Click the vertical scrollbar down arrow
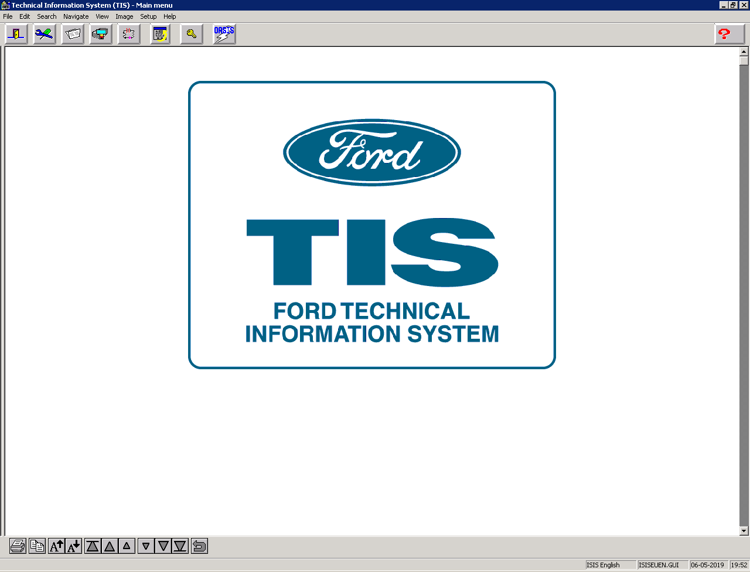Image resolution: width=750 pixels, height=572 pixels. 744,531
